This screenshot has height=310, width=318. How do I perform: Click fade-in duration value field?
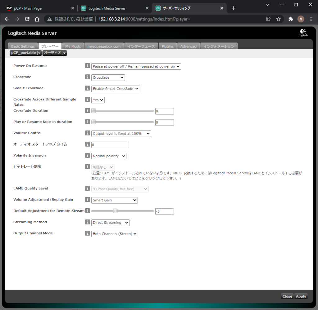(165, 122)
